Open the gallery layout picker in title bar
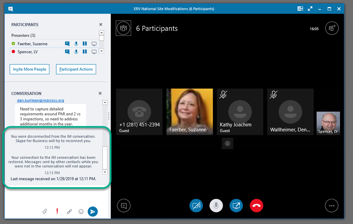The image size is (353, 224). [300, 8]
